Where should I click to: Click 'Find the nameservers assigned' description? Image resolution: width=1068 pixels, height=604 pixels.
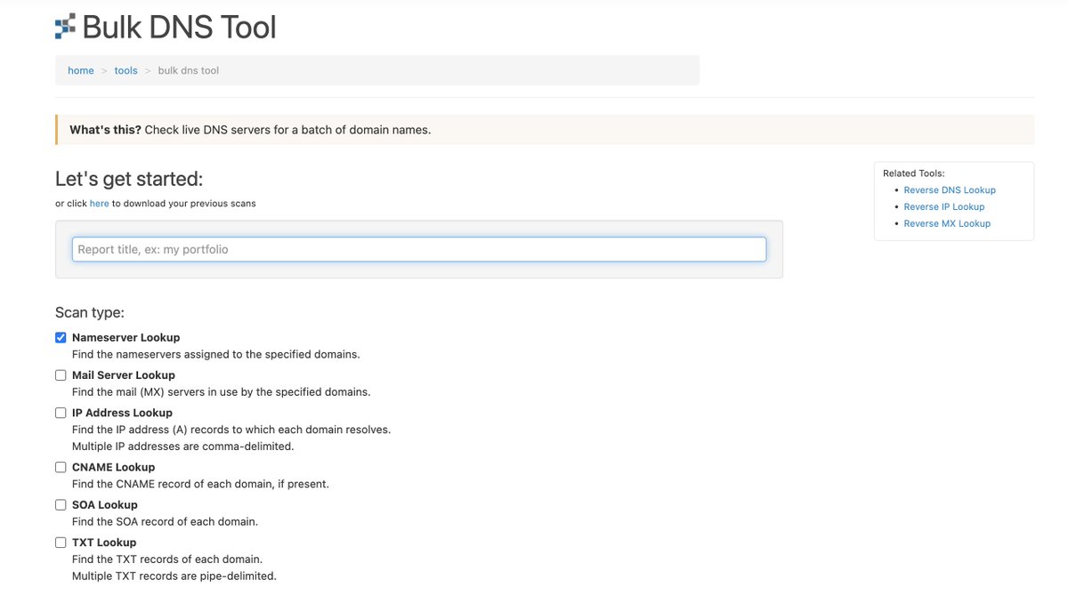point(216,354)
